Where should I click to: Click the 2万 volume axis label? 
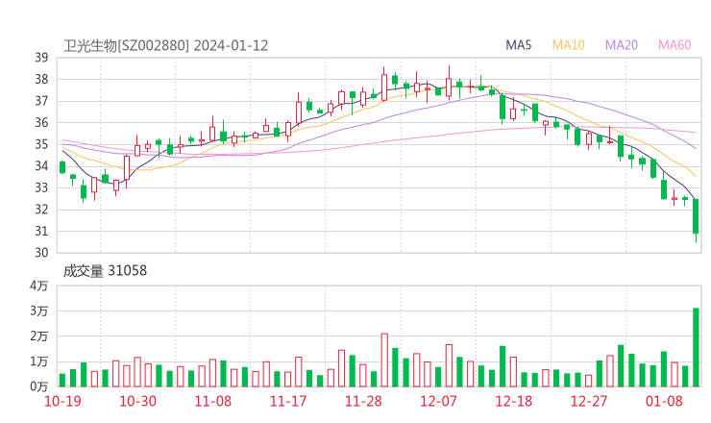point(39,336)
